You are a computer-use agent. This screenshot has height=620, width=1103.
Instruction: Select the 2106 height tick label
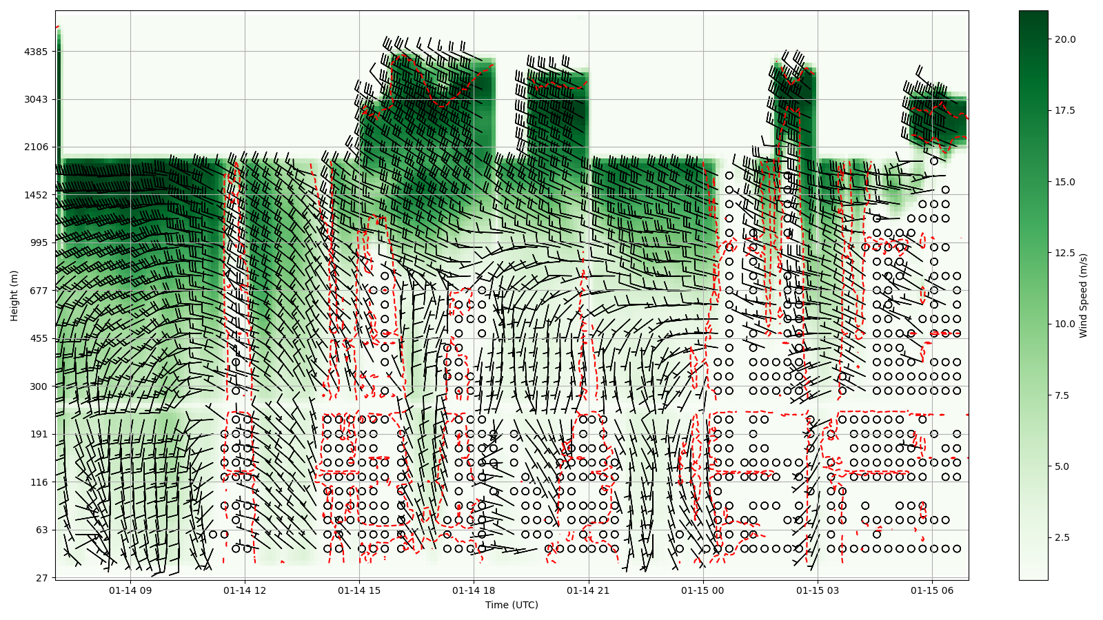coord(35,147)
